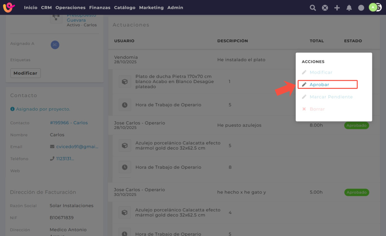Click the search magnifier icon in top bar
The width and height of the screenshot is (386, 236).
(313, 8)
